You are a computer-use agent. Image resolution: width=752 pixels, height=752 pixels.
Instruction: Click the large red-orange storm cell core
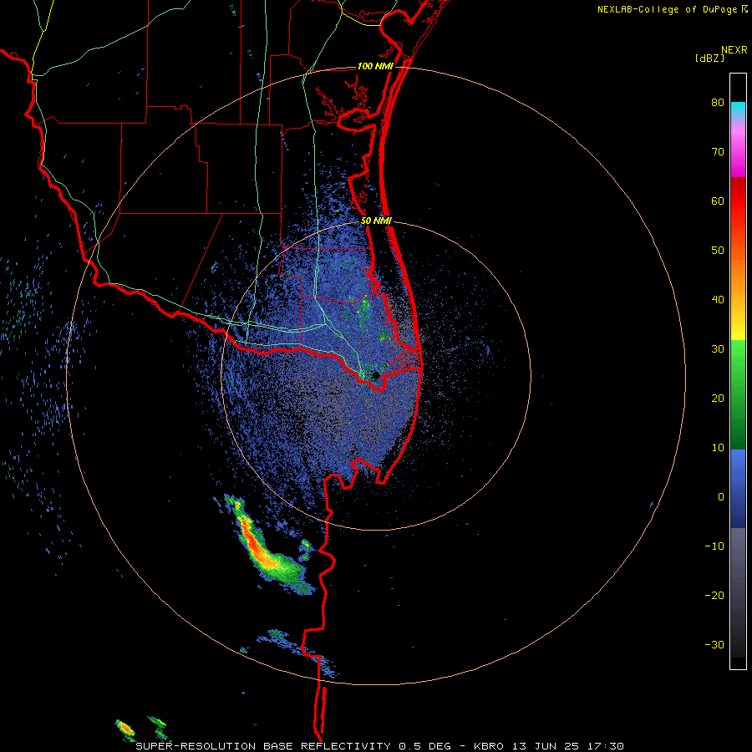coord(254,544)
